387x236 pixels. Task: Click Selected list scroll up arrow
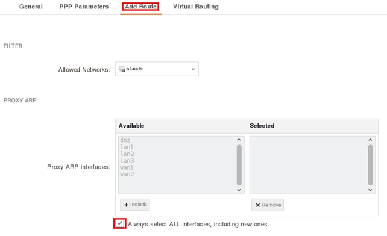point(370,140)
